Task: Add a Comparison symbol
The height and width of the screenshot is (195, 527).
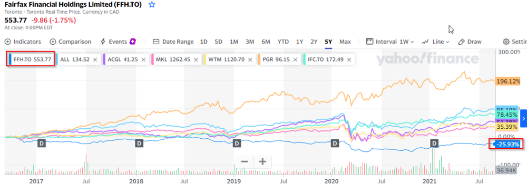Action: (x=70, y=42)
